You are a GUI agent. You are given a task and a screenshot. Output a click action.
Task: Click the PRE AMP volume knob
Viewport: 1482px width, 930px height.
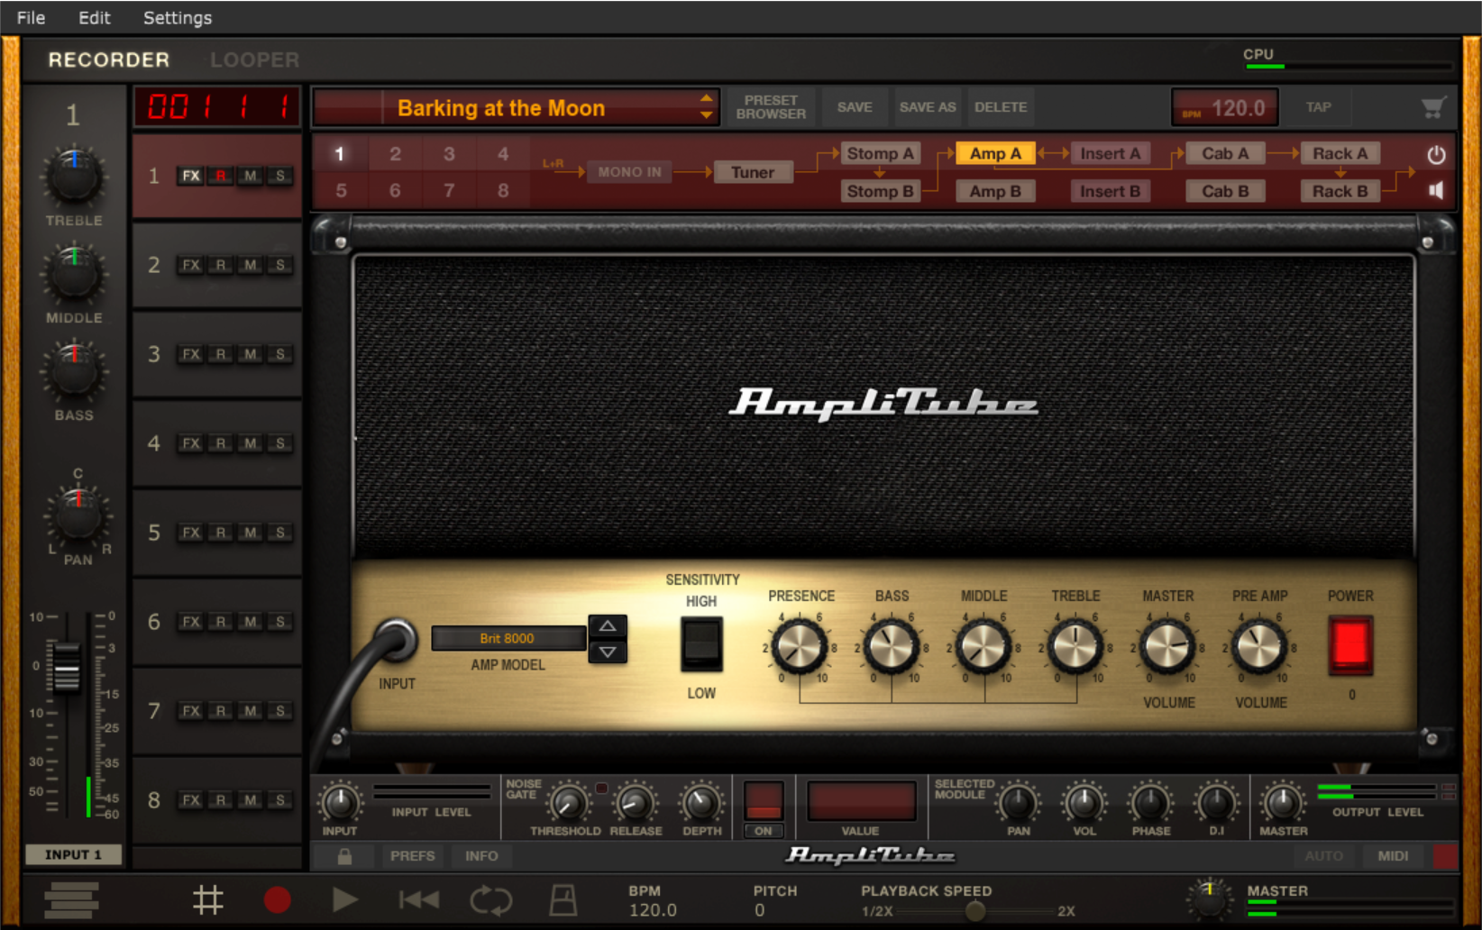pos(1259,646)
